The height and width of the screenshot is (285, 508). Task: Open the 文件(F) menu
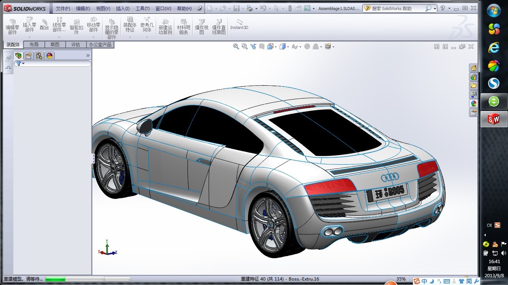click(63, 9)
